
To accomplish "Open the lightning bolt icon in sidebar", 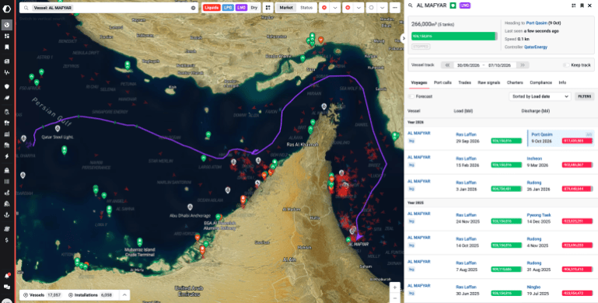I will point(6,156).
